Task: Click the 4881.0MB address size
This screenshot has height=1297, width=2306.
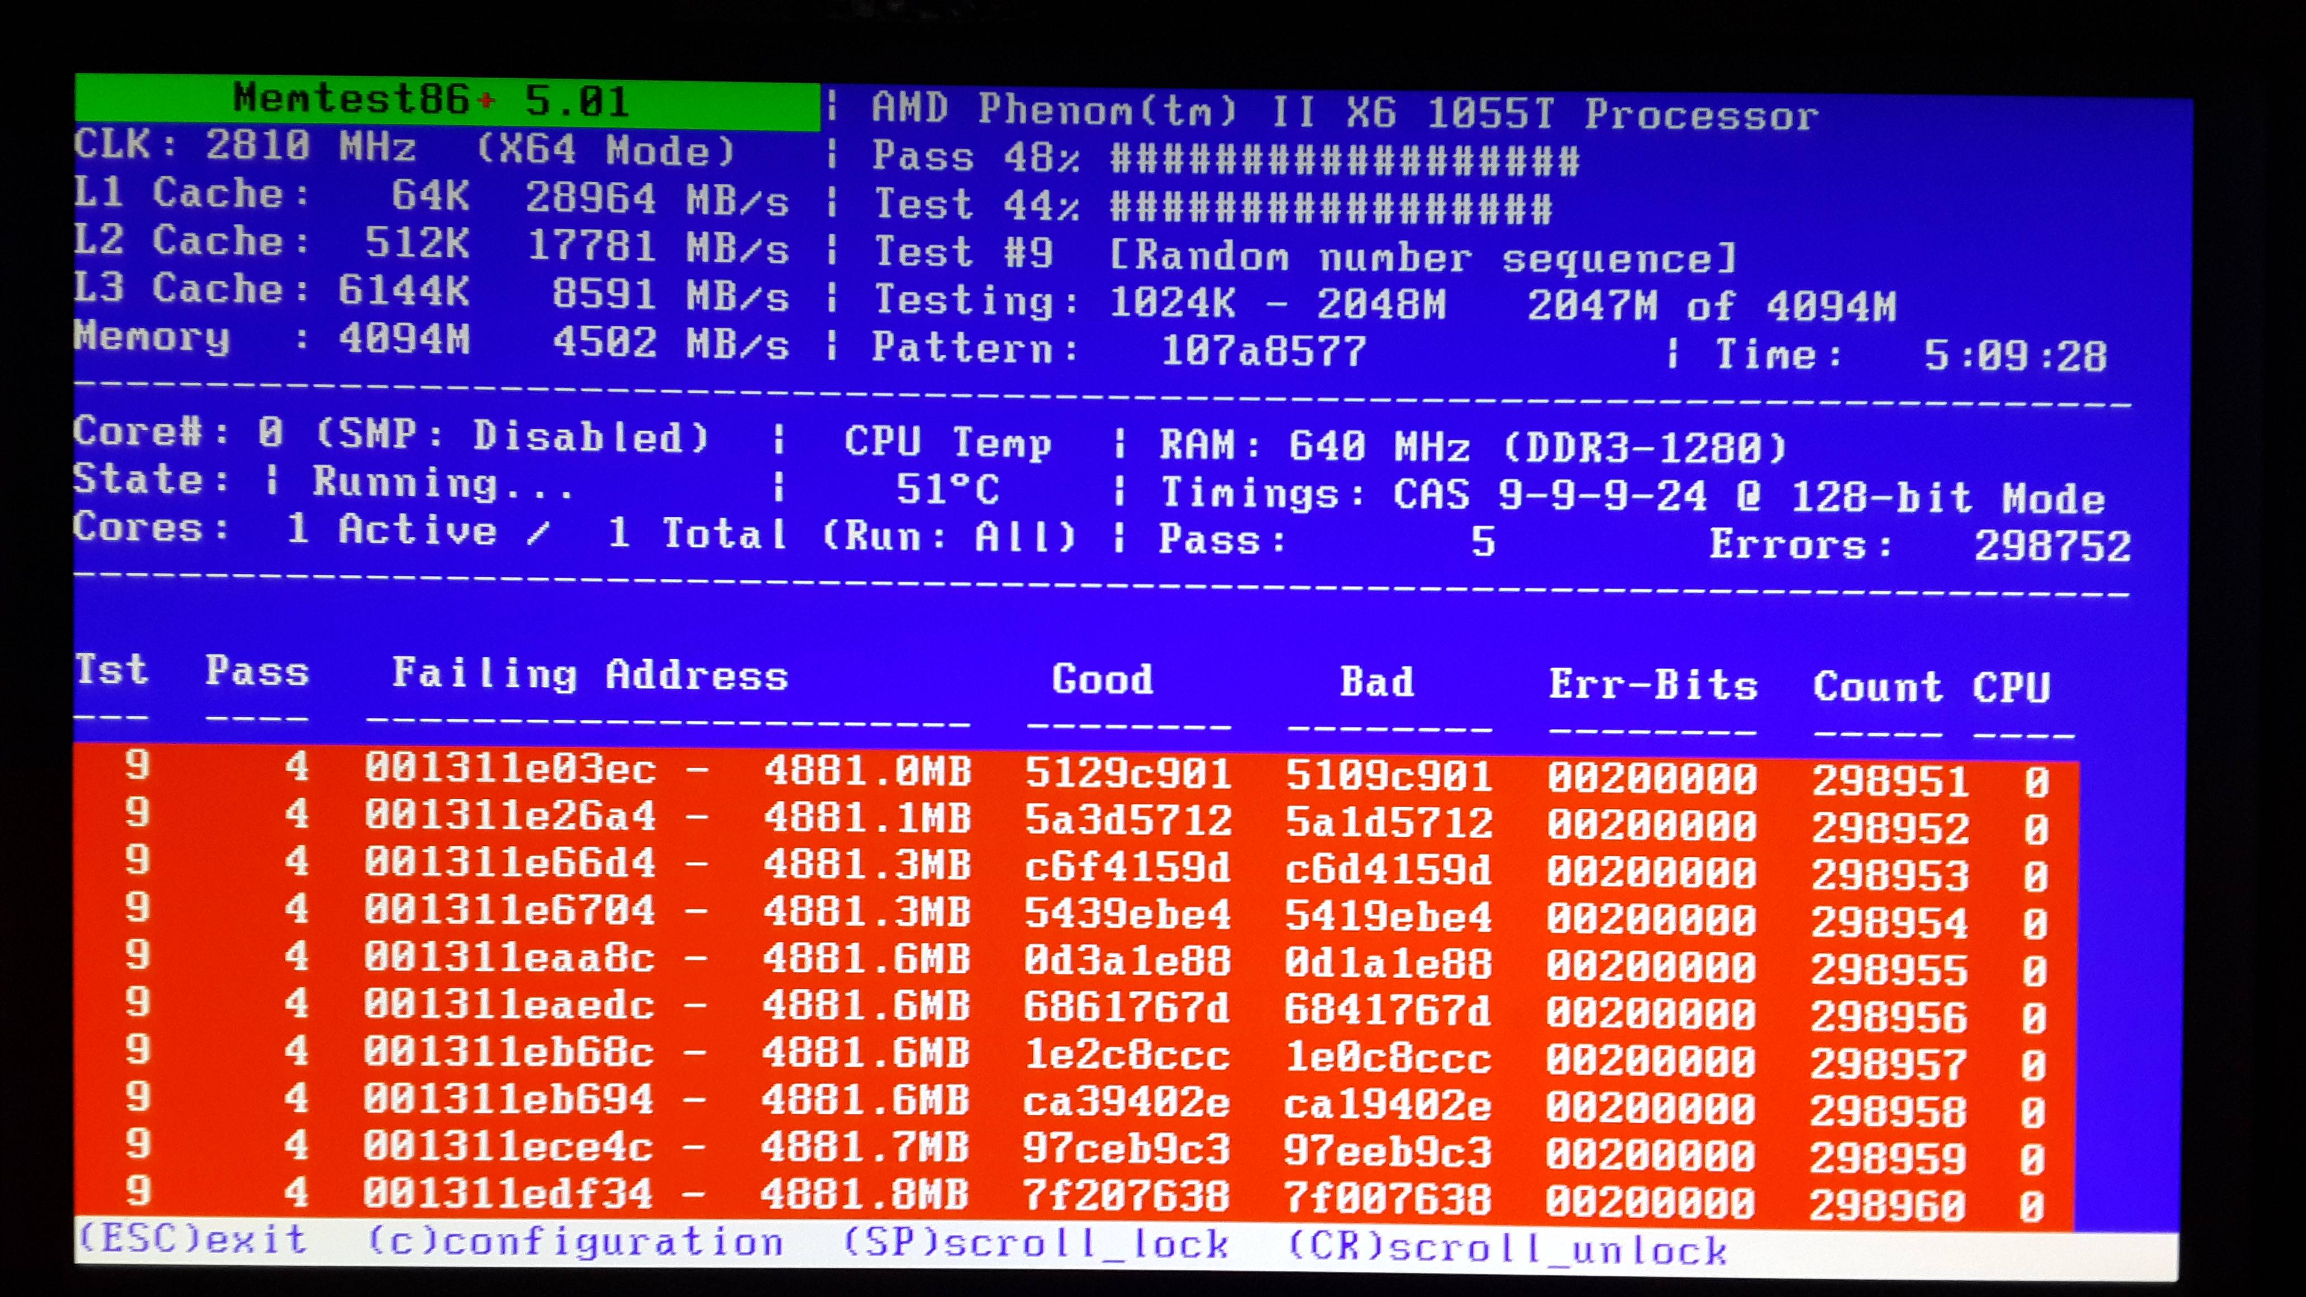Action: 868,771
